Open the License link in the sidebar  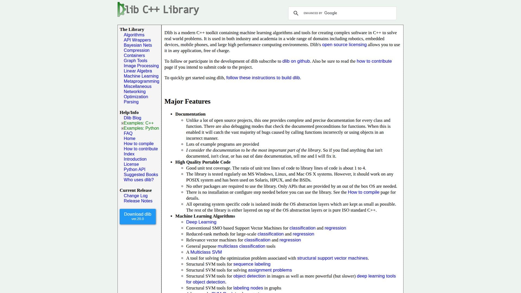(131, 164)
